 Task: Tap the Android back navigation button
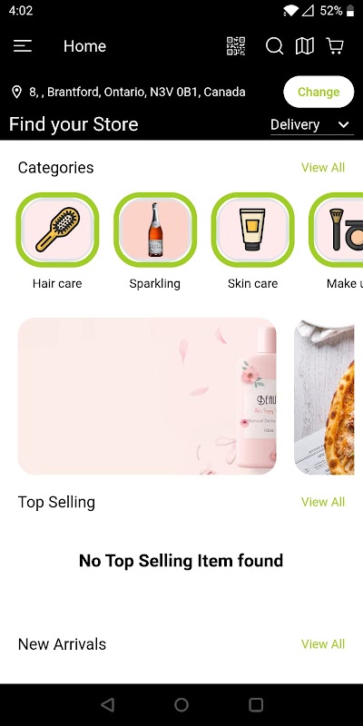(x=107, y=705)
